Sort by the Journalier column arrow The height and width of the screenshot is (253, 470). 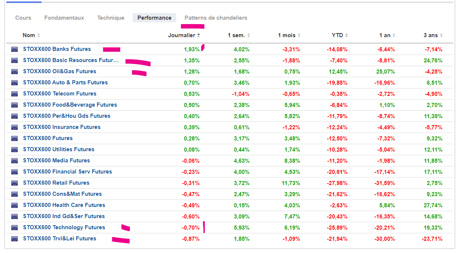tap(199, 35)
